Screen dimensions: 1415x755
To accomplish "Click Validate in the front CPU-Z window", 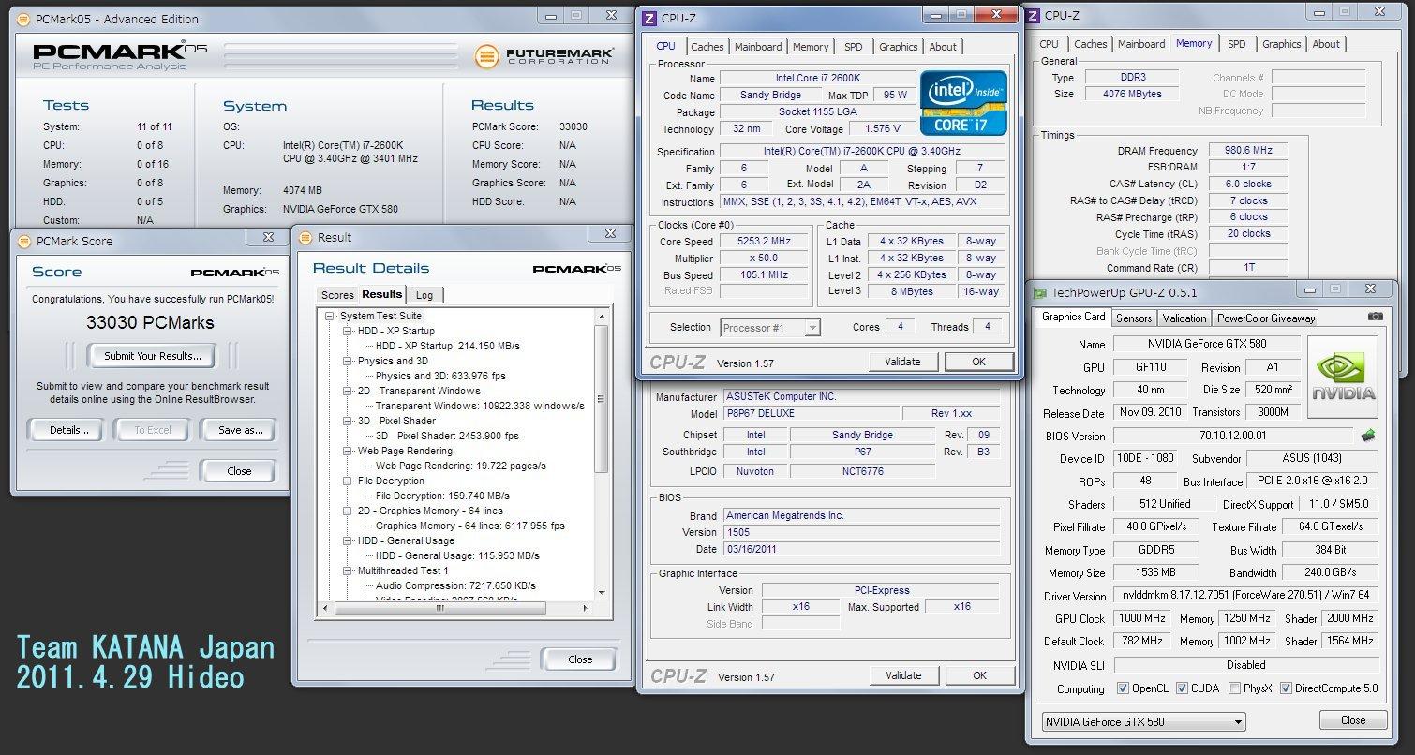I will [902, 362].
